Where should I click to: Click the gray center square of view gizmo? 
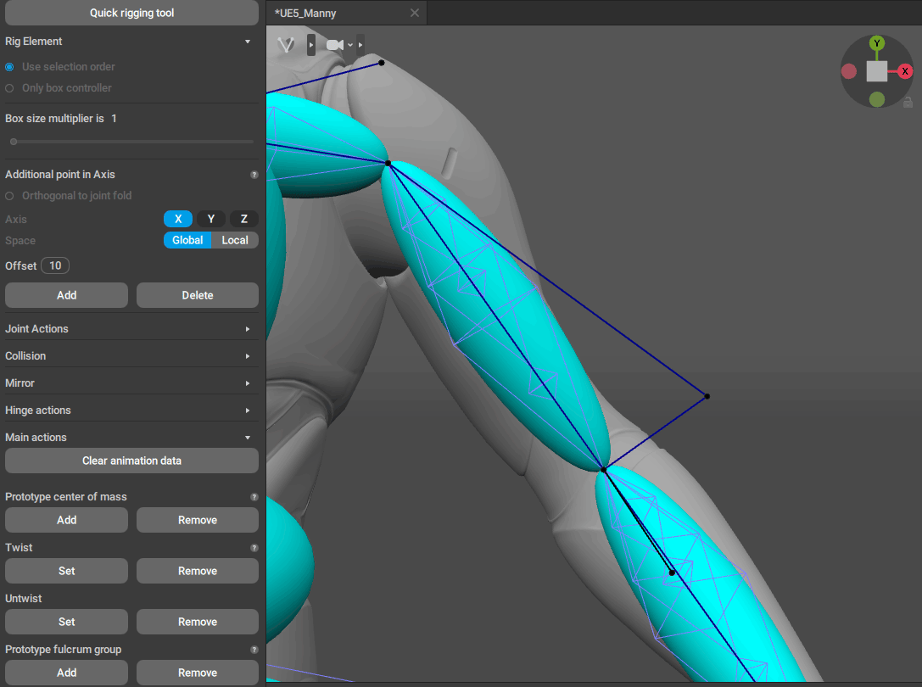(877, 71)
